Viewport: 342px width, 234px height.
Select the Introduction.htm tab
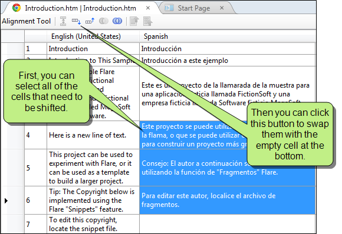(80, 8)
